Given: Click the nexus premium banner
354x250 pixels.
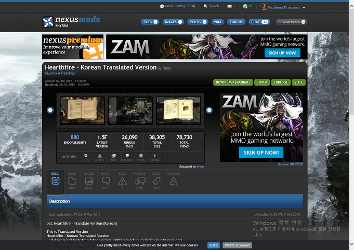Looking at the screenshot, I should point(73,47).
